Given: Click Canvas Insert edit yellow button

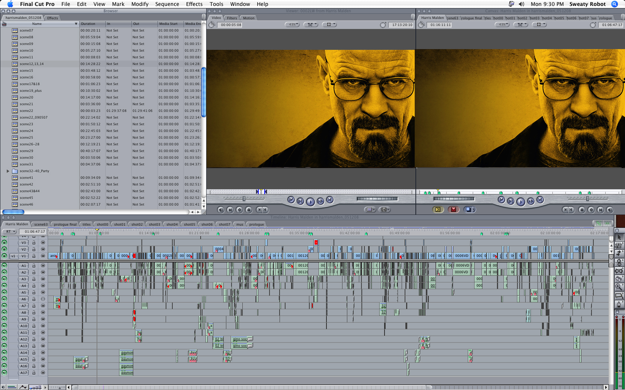Looking at the screenshot, I should (438, 210).
